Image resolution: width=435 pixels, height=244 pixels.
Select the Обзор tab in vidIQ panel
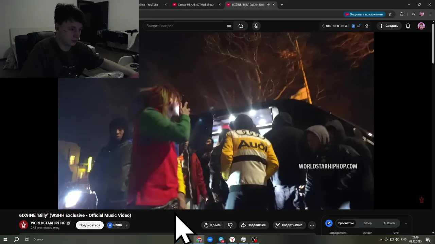[x=367, y=223]
